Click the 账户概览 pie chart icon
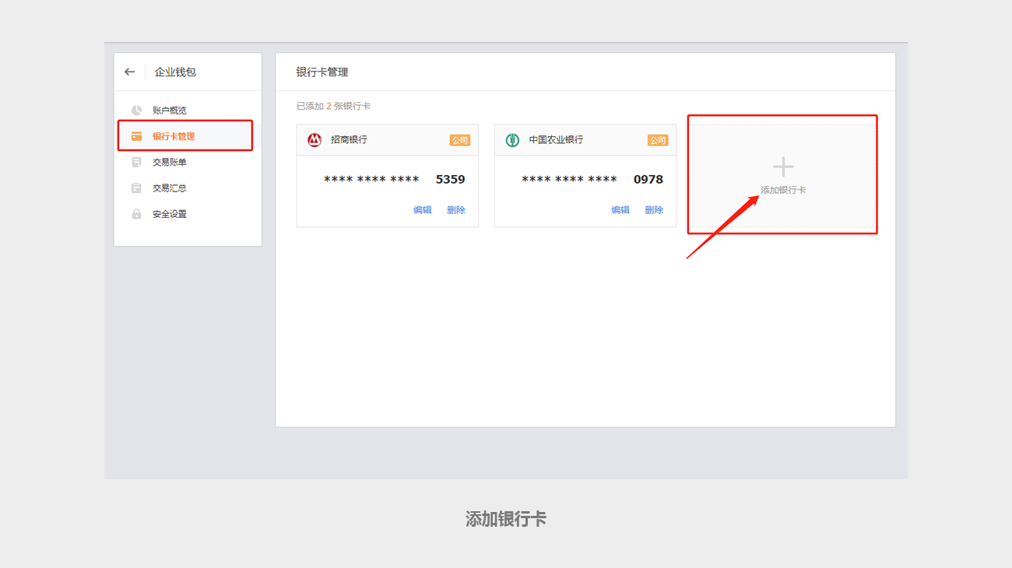 [x=136, y=110]
